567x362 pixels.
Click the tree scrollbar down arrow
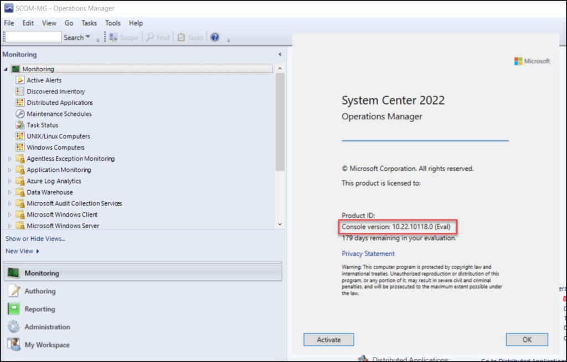pos(280,224)
